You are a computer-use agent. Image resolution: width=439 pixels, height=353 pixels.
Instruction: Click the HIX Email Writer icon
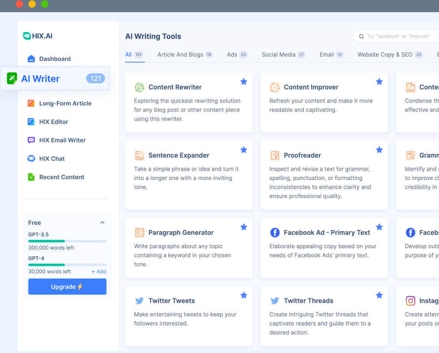point(31,140)
